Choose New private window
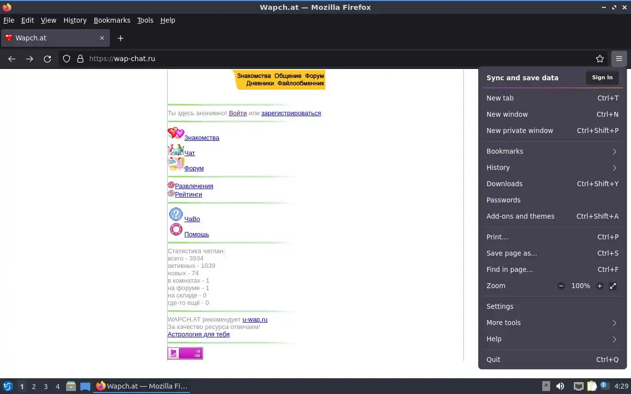The width and height of the screenshot is (631, 394). (x=552, y=131)
